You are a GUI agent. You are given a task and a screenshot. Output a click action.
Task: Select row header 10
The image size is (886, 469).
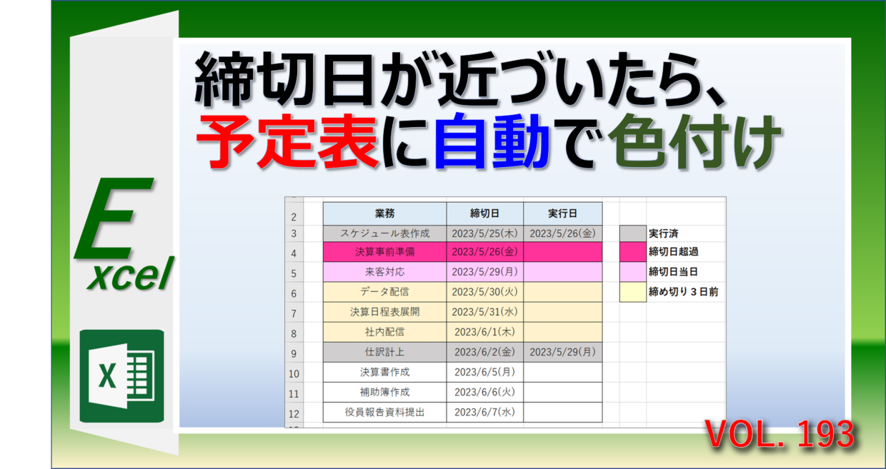point(294,373)
